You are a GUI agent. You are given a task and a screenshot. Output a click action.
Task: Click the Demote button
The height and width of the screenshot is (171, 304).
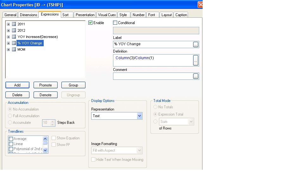click(x=46, y=95)
